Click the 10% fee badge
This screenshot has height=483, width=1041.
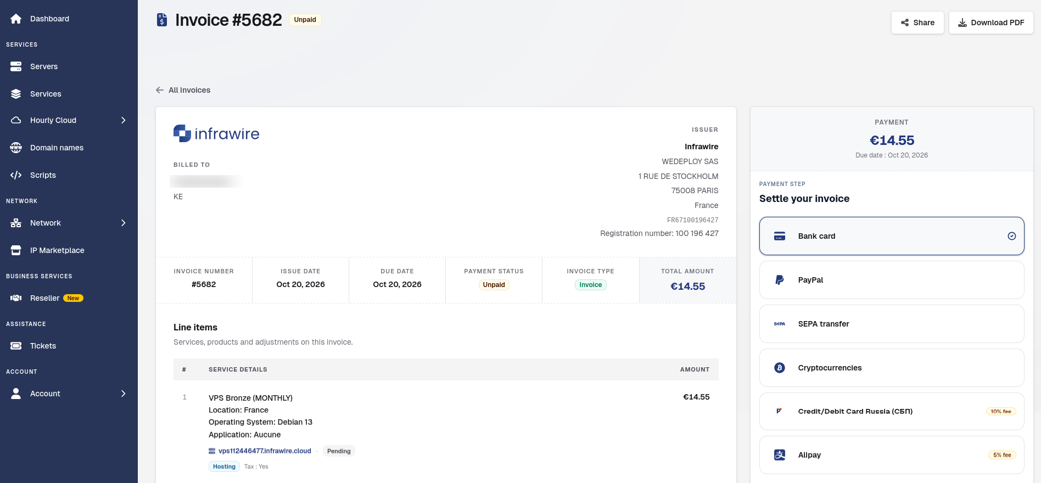point(1001,411)
